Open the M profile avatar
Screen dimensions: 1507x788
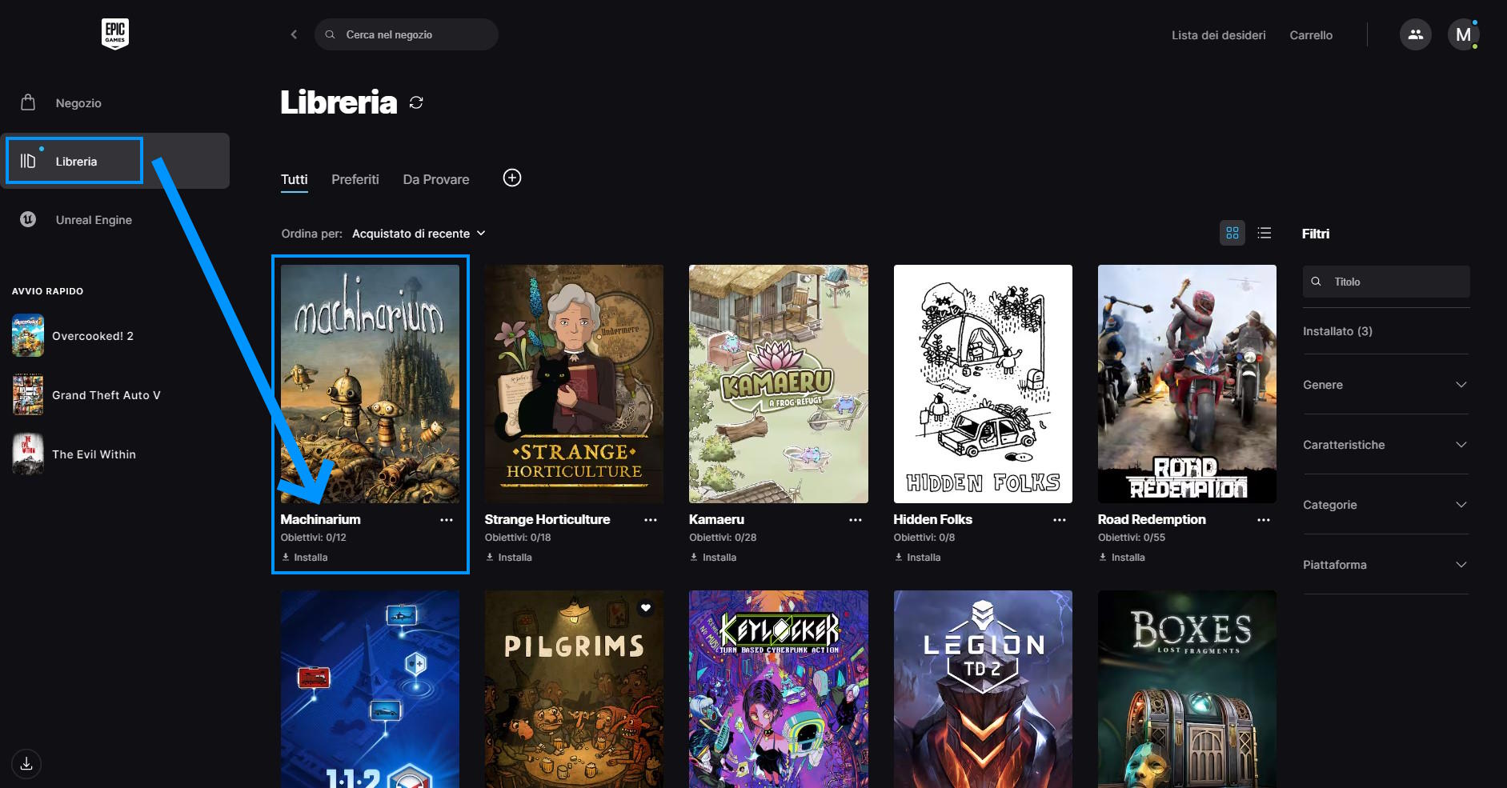coord(1463,34)
